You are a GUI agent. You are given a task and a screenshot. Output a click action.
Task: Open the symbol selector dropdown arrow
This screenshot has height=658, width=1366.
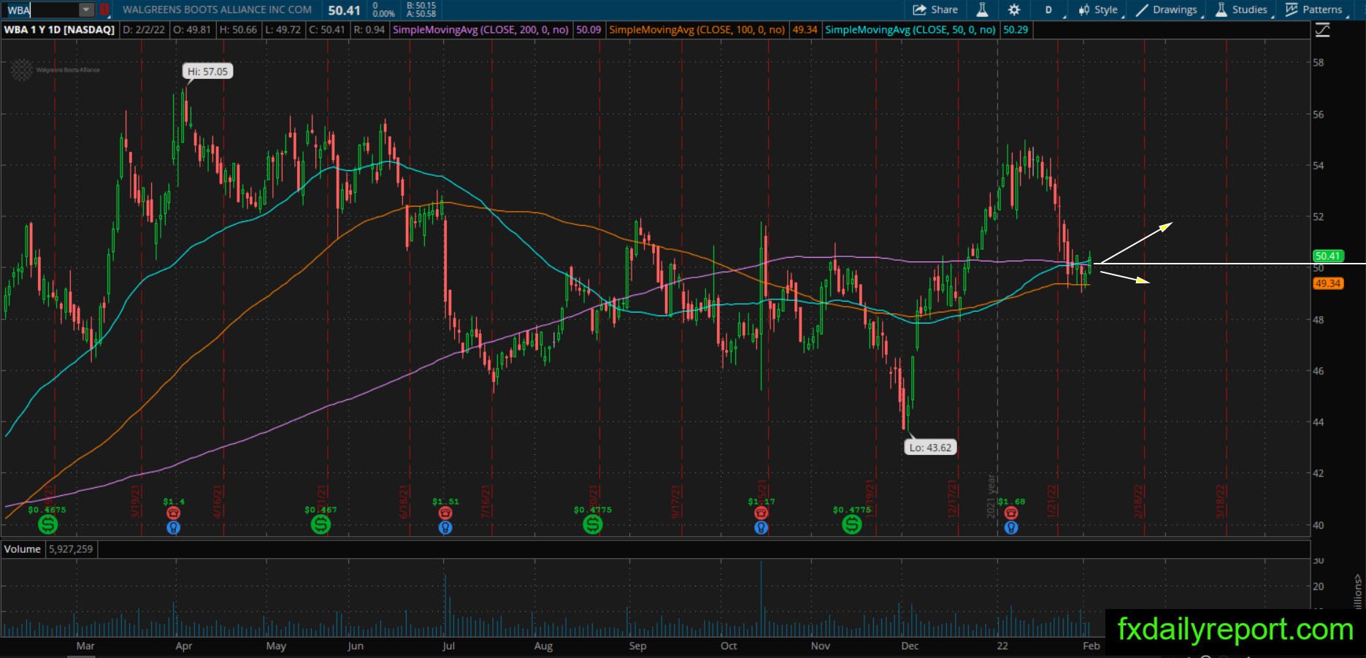(x=86, y=9)
